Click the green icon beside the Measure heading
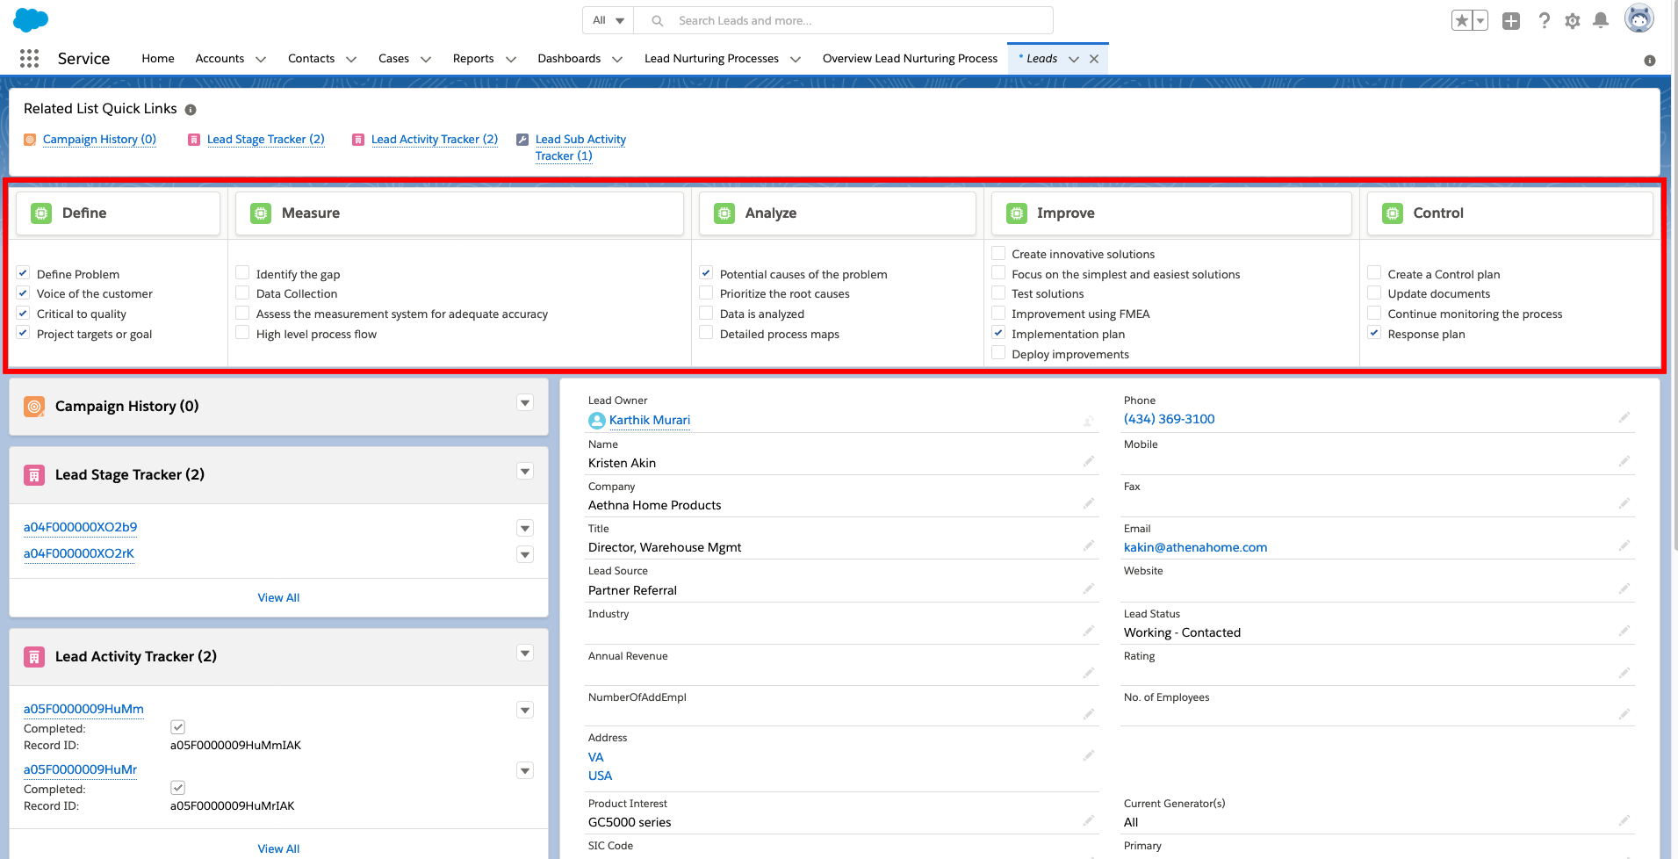The width and height of the screenshot is (1678, 859). pyautogui.click(x=260, y=213)
